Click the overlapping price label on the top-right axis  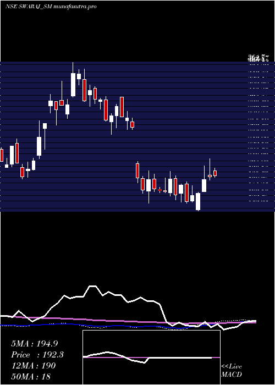tap(258, 58)
